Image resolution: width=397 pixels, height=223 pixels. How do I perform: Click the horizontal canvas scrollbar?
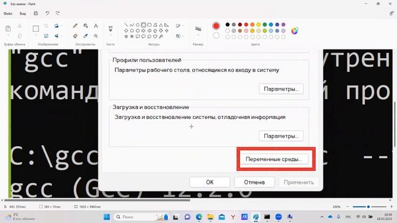[97, 200]
